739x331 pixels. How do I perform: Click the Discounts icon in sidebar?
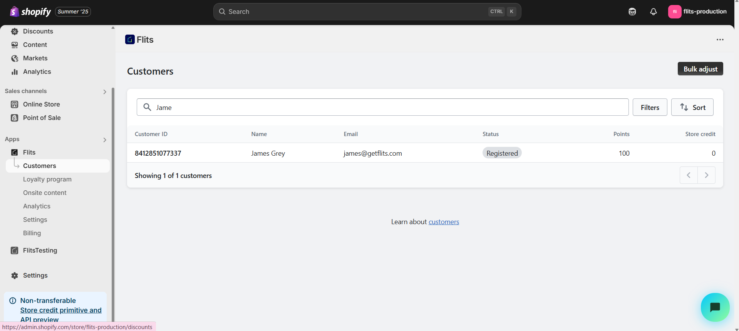(x=15, y=31)
